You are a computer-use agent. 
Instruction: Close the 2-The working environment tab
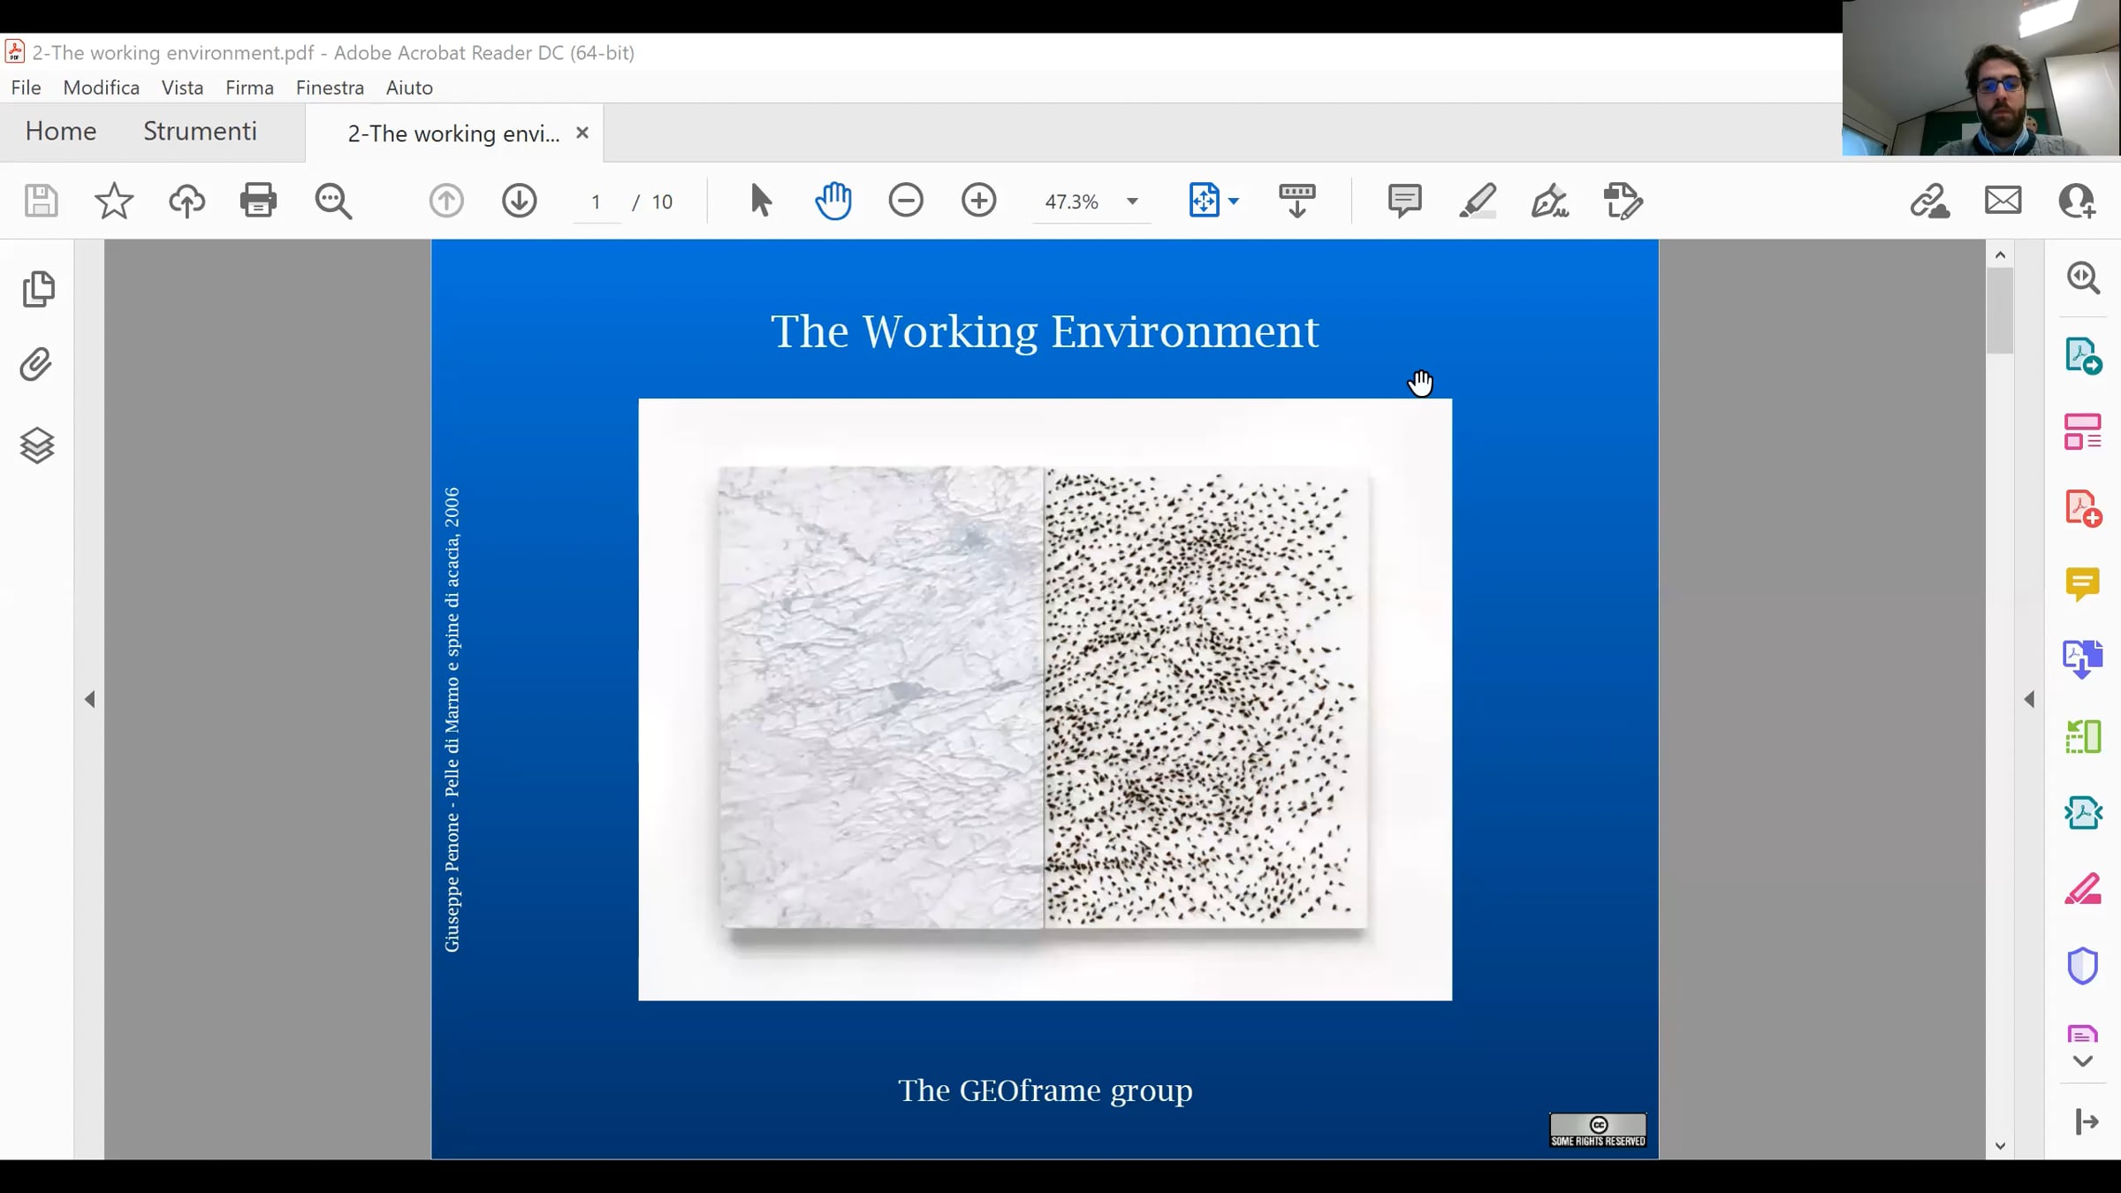click(x=582, y=133)
